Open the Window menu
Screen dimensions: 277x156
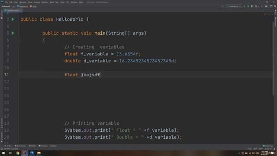coord(74,2)
